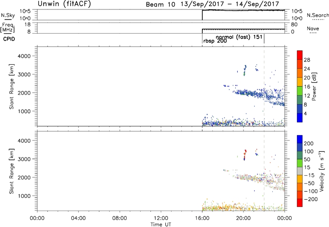Screen dimensions: 329x227
Task: Click the 24 label on Power colorbar
Action: pyautogui.click(x=307, y=69)
